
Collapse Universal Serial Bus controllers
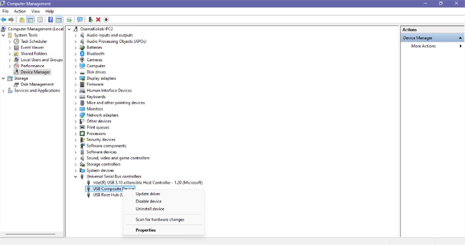click(x=75, y=177)
